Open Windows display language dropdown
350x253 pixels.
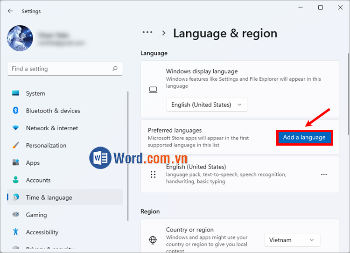click(x=207, y=105)
